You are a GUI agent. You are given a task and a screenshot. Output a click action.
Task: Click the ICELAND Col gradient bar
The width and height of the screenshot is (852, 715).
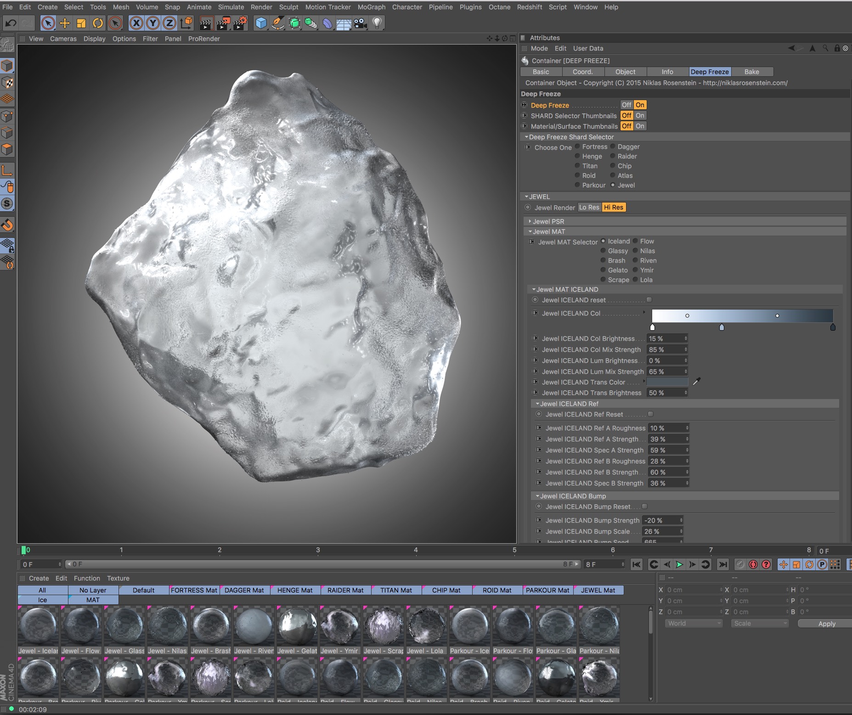742,315
